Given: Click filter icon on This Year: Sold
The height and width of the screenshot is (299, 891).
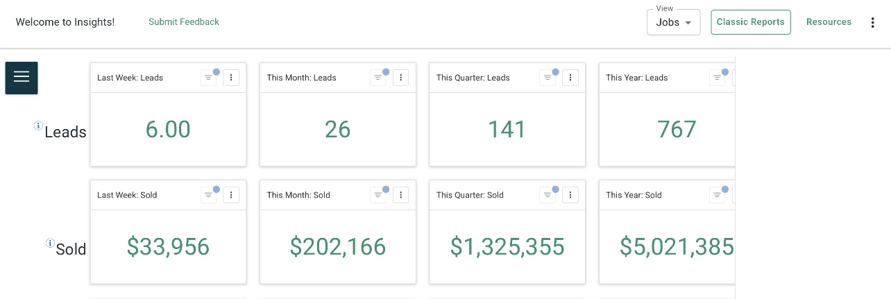Looking at the screenshot, I should [x=717, y=195].
